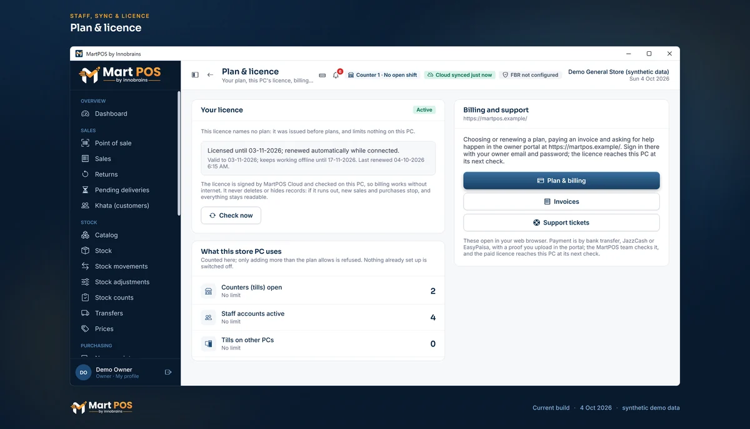Click the keyboard icon in header
Image resolution: width=750 pixels, height=429 pixels.
point(322,75)
